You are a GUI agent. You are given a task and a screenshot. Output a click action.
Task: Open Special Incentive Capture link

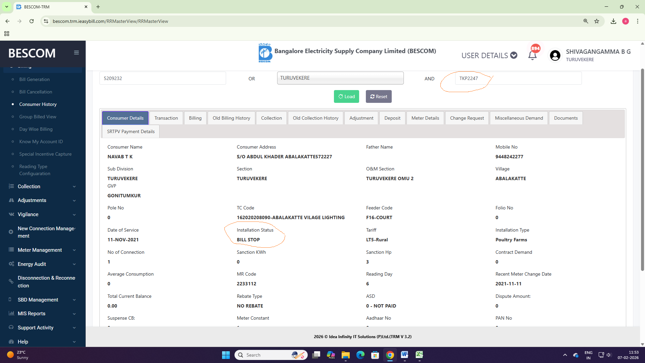coord(45,154)
